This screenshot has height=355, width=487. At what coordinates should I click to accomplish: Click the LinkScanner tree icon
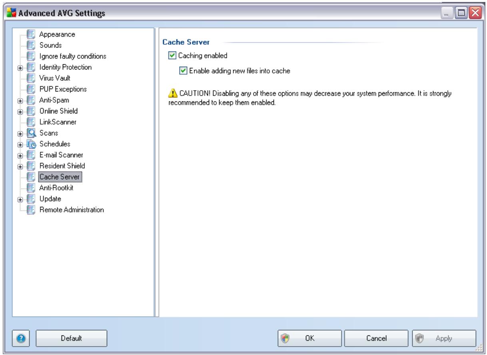(31, 121)
